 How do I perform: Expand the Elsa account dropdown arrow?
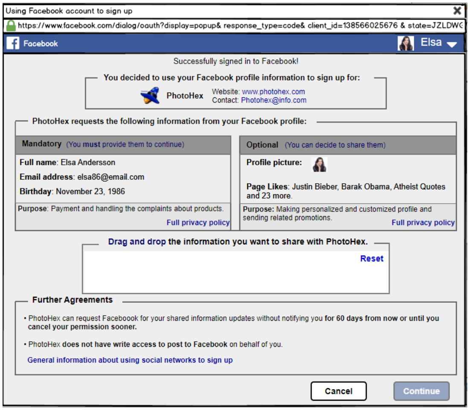click(x=451, y=44)
